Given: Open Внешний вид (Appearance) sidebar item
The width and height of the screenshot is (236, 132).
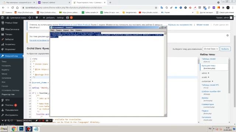Looking at the screenshot, I should [11, 56].
